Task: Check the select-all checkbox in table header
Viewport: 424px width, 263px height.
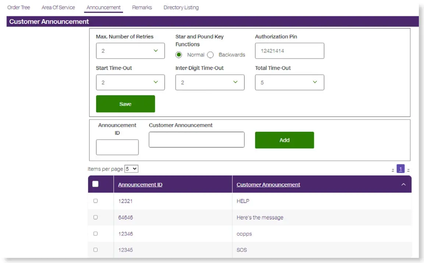Action: [95, 184]
